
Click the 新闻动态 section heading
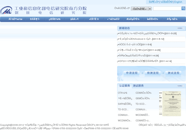[x=124, y=28]
